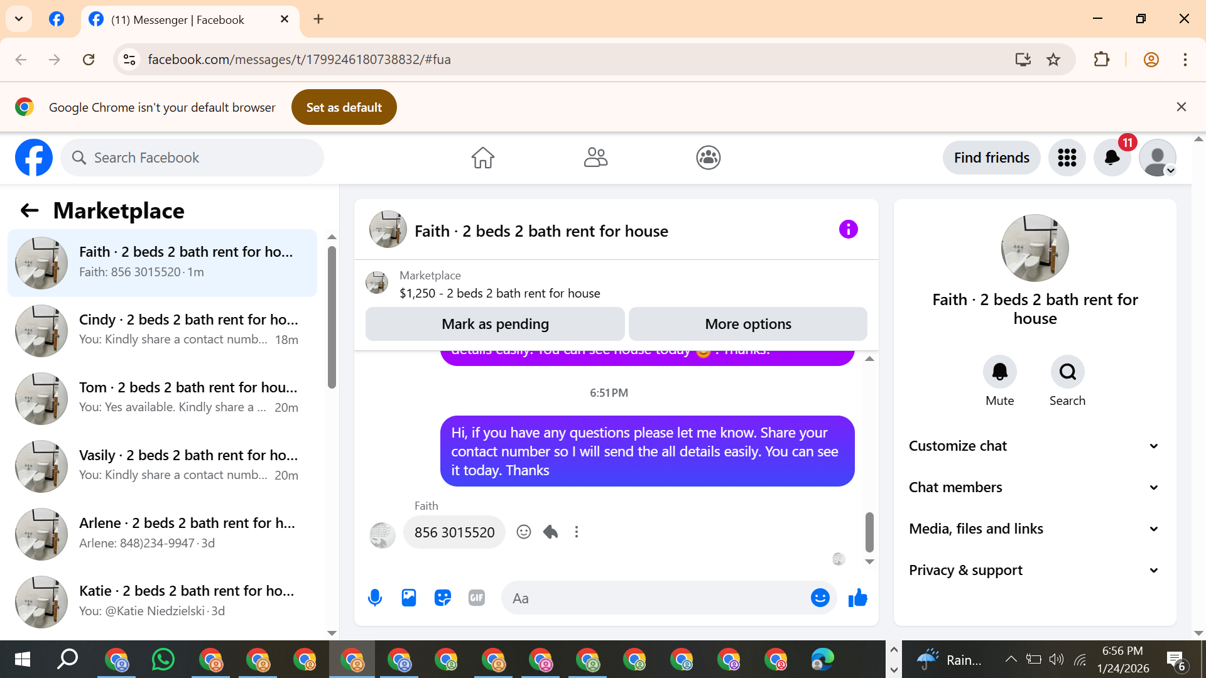Mute this conversation's notifications
Viewport: 1206px width, 678px height.
pyautogui.click(x=999, y=372)
